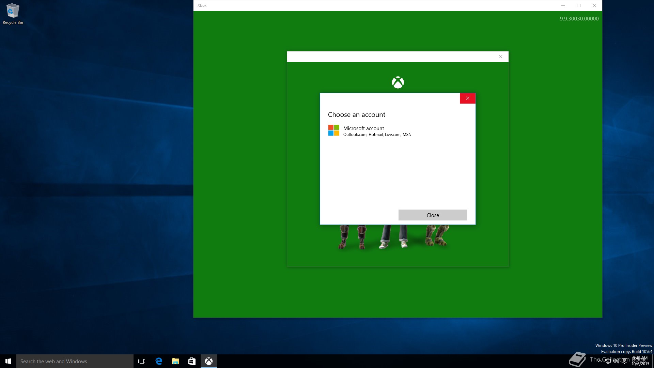Open the Windows Start menu

point(8,361)
